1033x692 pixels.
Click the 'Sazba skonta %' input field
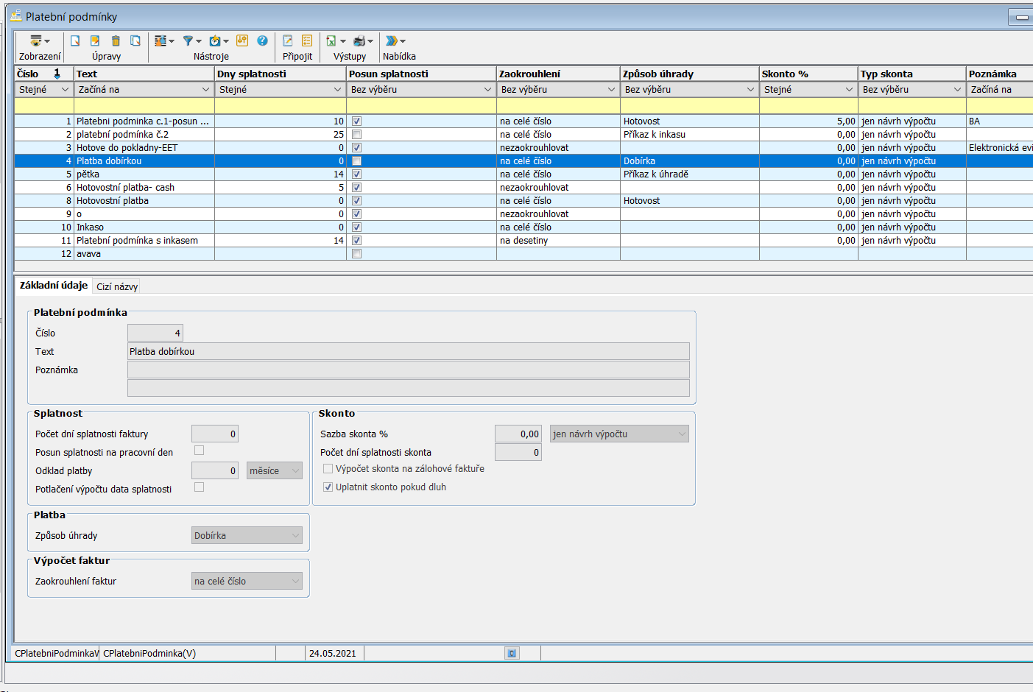[x=518, y=434]
